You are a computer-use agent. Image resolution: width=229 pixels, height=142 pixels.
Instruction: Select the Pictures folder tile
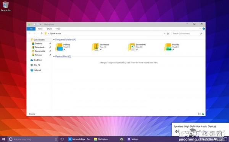click(172, 47)
